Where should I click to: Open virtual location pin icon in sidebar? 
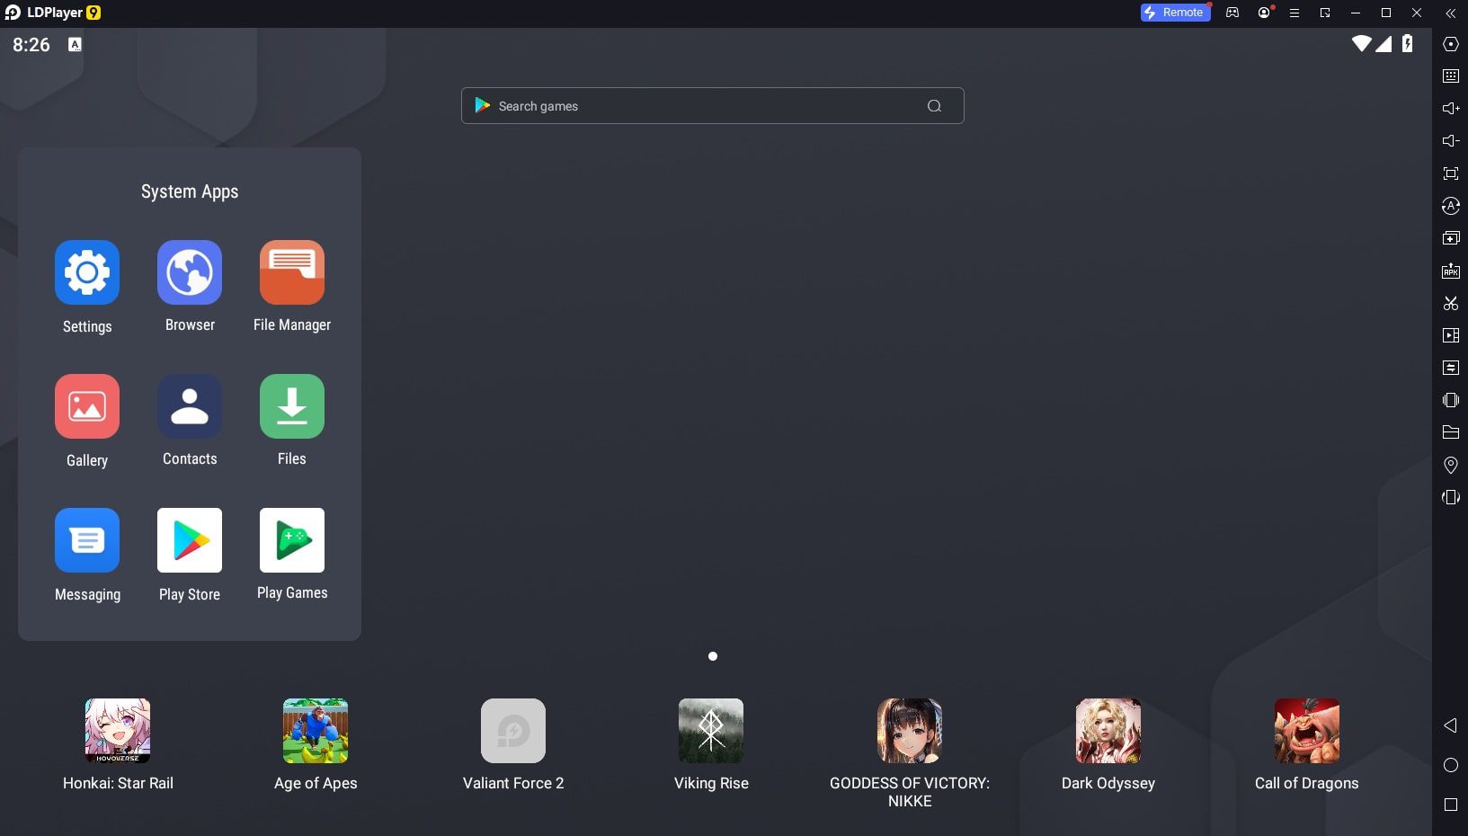pyautogui.click(x=1451, y=465)
